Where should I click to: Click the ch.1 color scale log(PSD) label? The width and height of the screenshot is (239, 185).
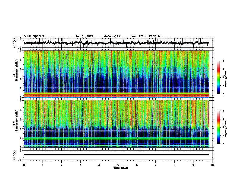(x=226, y=79)
